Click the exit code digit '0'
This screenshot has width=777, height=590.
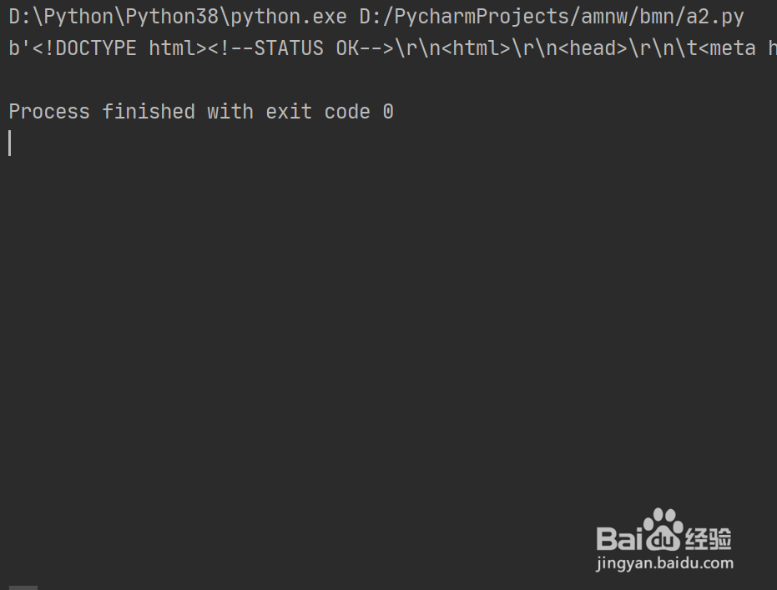coord(388,112)
